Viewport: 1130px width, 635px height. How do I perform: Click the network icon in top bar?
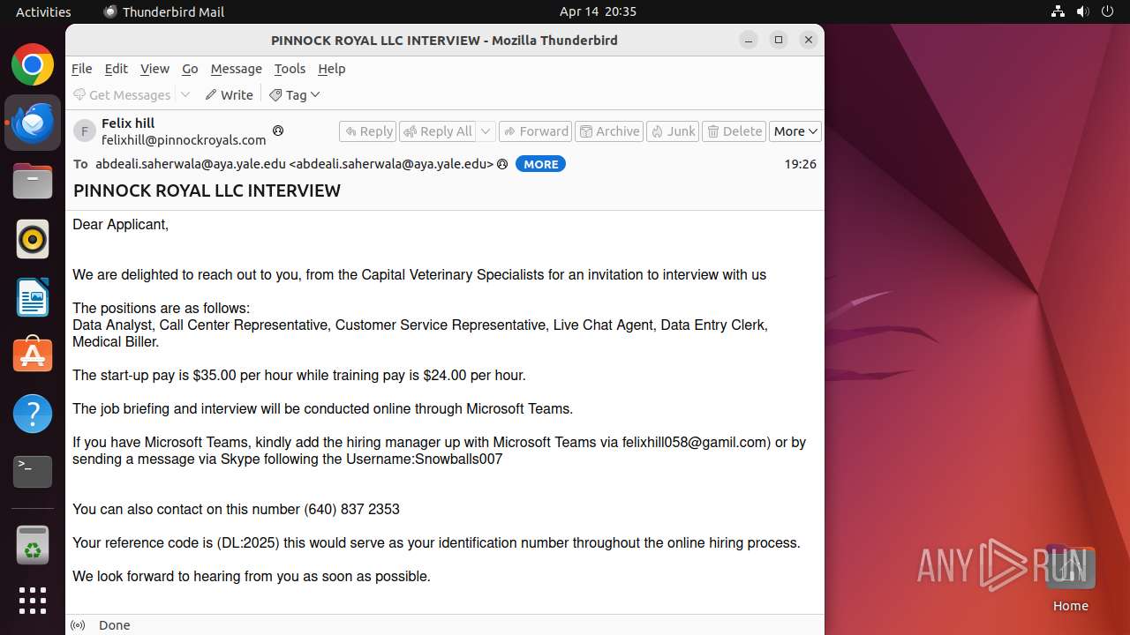1058,11
